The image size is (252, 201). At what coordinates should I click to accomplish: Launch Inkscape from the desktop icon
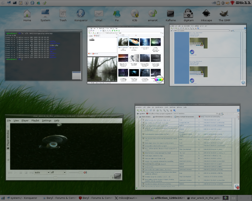point(206,15)
